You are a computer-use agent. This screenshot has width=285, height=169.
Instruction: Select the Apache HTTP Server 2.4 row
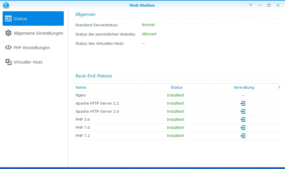tap(116, 112)
